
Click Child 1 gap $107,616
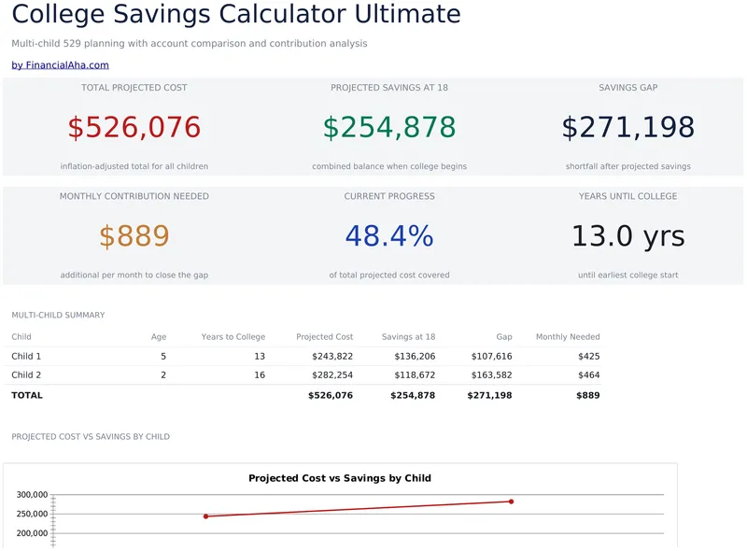[492, 357]
